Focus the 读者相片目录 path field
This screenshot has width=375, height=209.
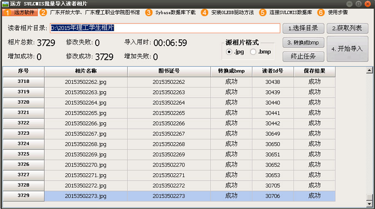pos(165,28)
